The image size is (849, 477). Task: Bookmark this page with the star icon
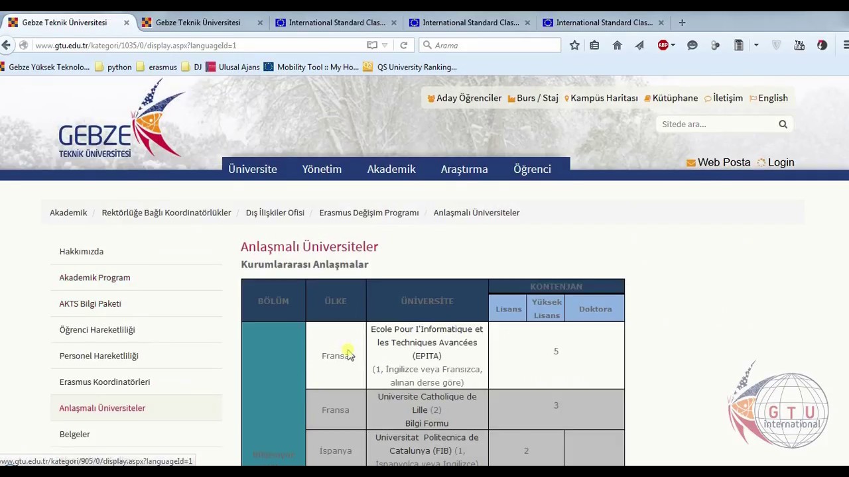tap(574, 45)
